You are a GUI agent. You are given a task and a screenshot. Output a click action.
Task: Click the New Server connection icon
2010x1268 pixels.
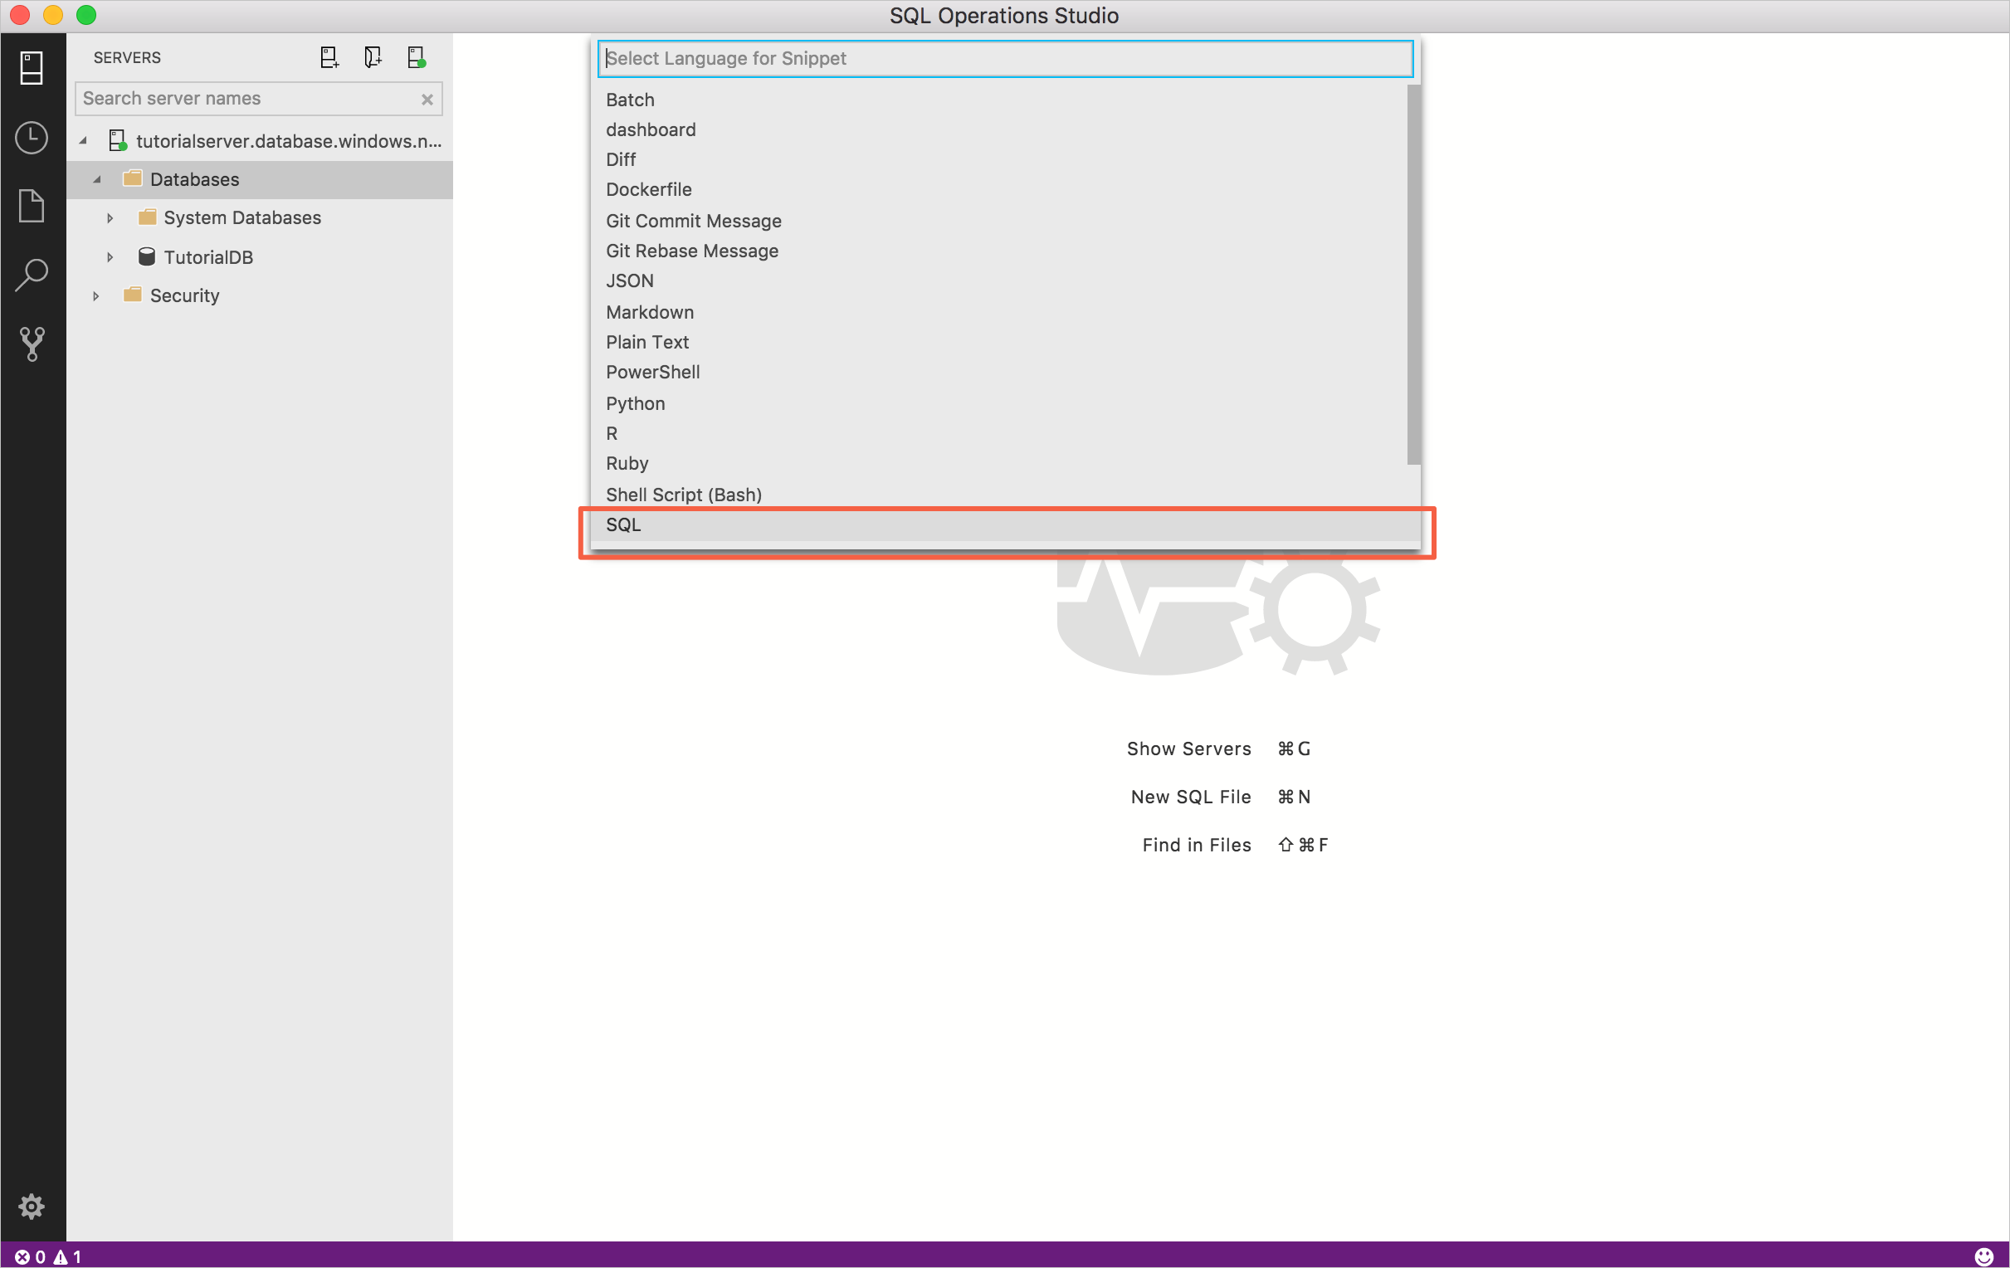[x=326, y=57]
